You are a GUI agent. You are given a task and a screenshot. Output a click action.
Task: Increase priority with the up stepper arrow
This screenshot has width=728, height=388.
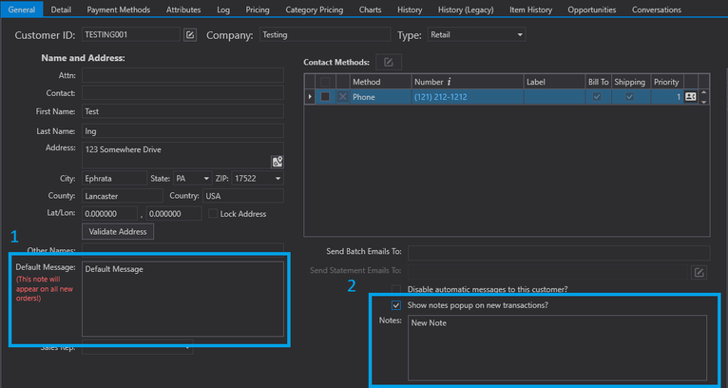(x=704, y=93)
